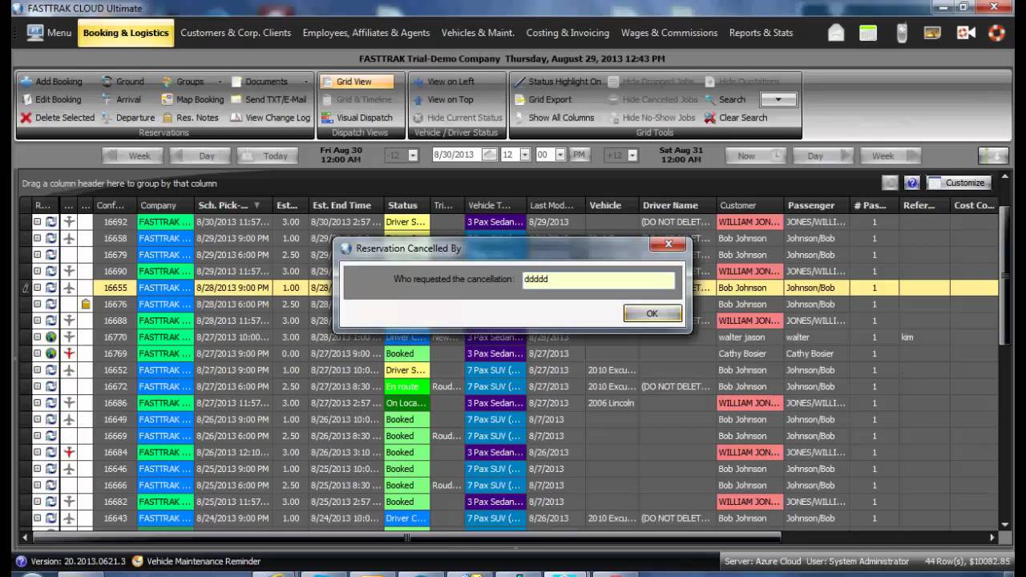Open the Menu item
The width and height of the screenshot is (1026, 577).
[x=49, y=33]
